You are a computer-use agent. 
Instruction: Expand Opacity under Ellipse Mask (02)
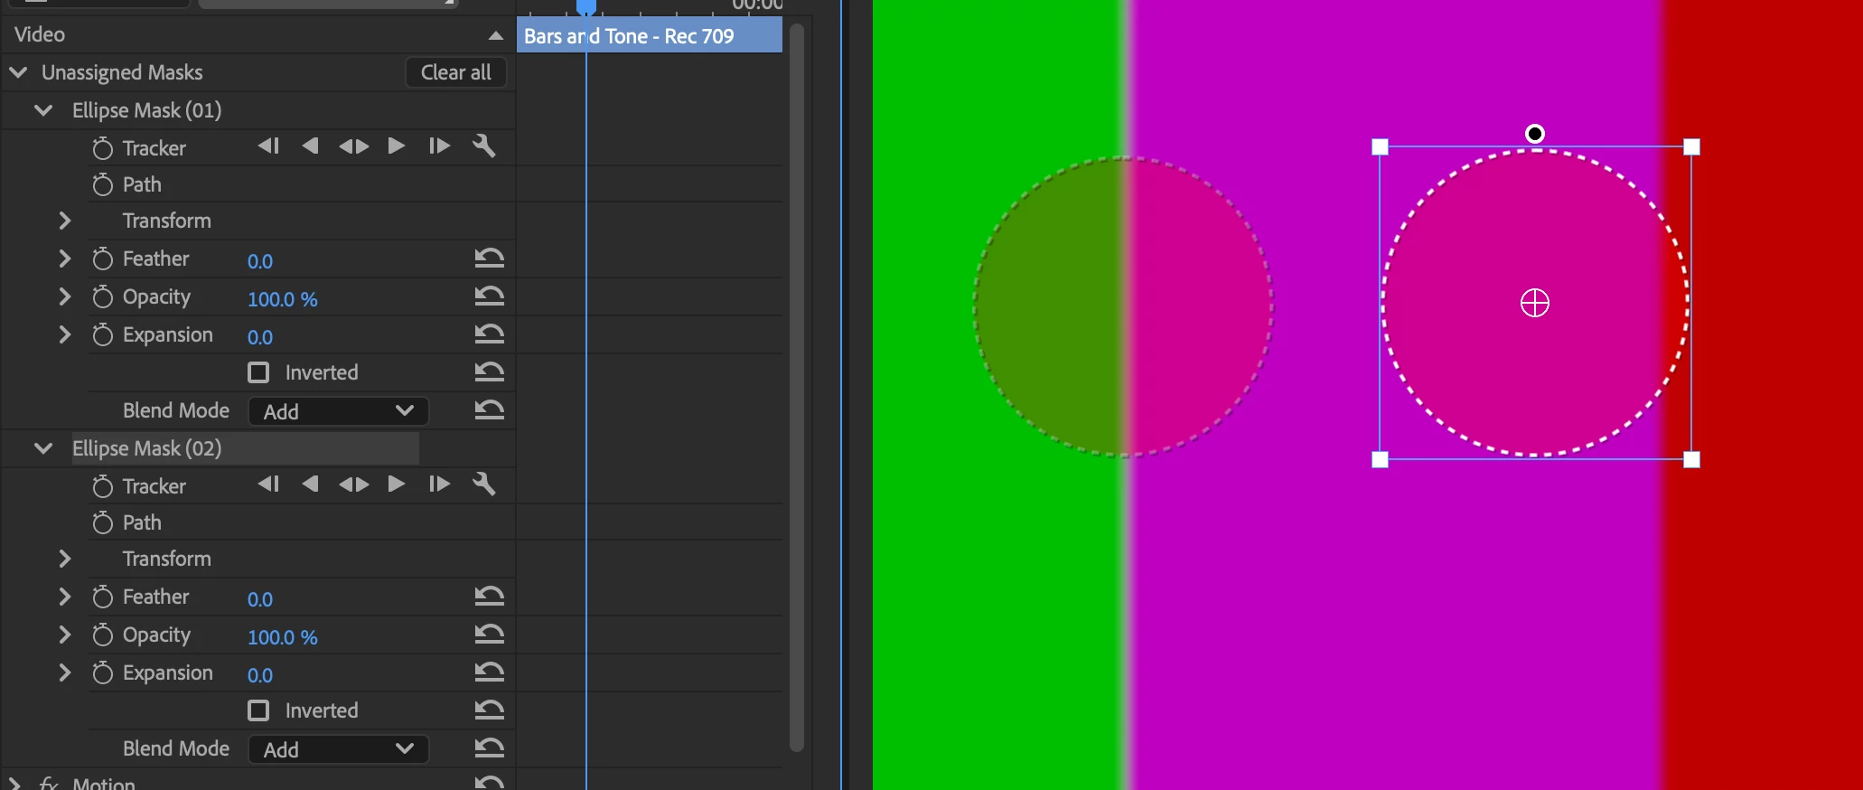pos(64,635)
